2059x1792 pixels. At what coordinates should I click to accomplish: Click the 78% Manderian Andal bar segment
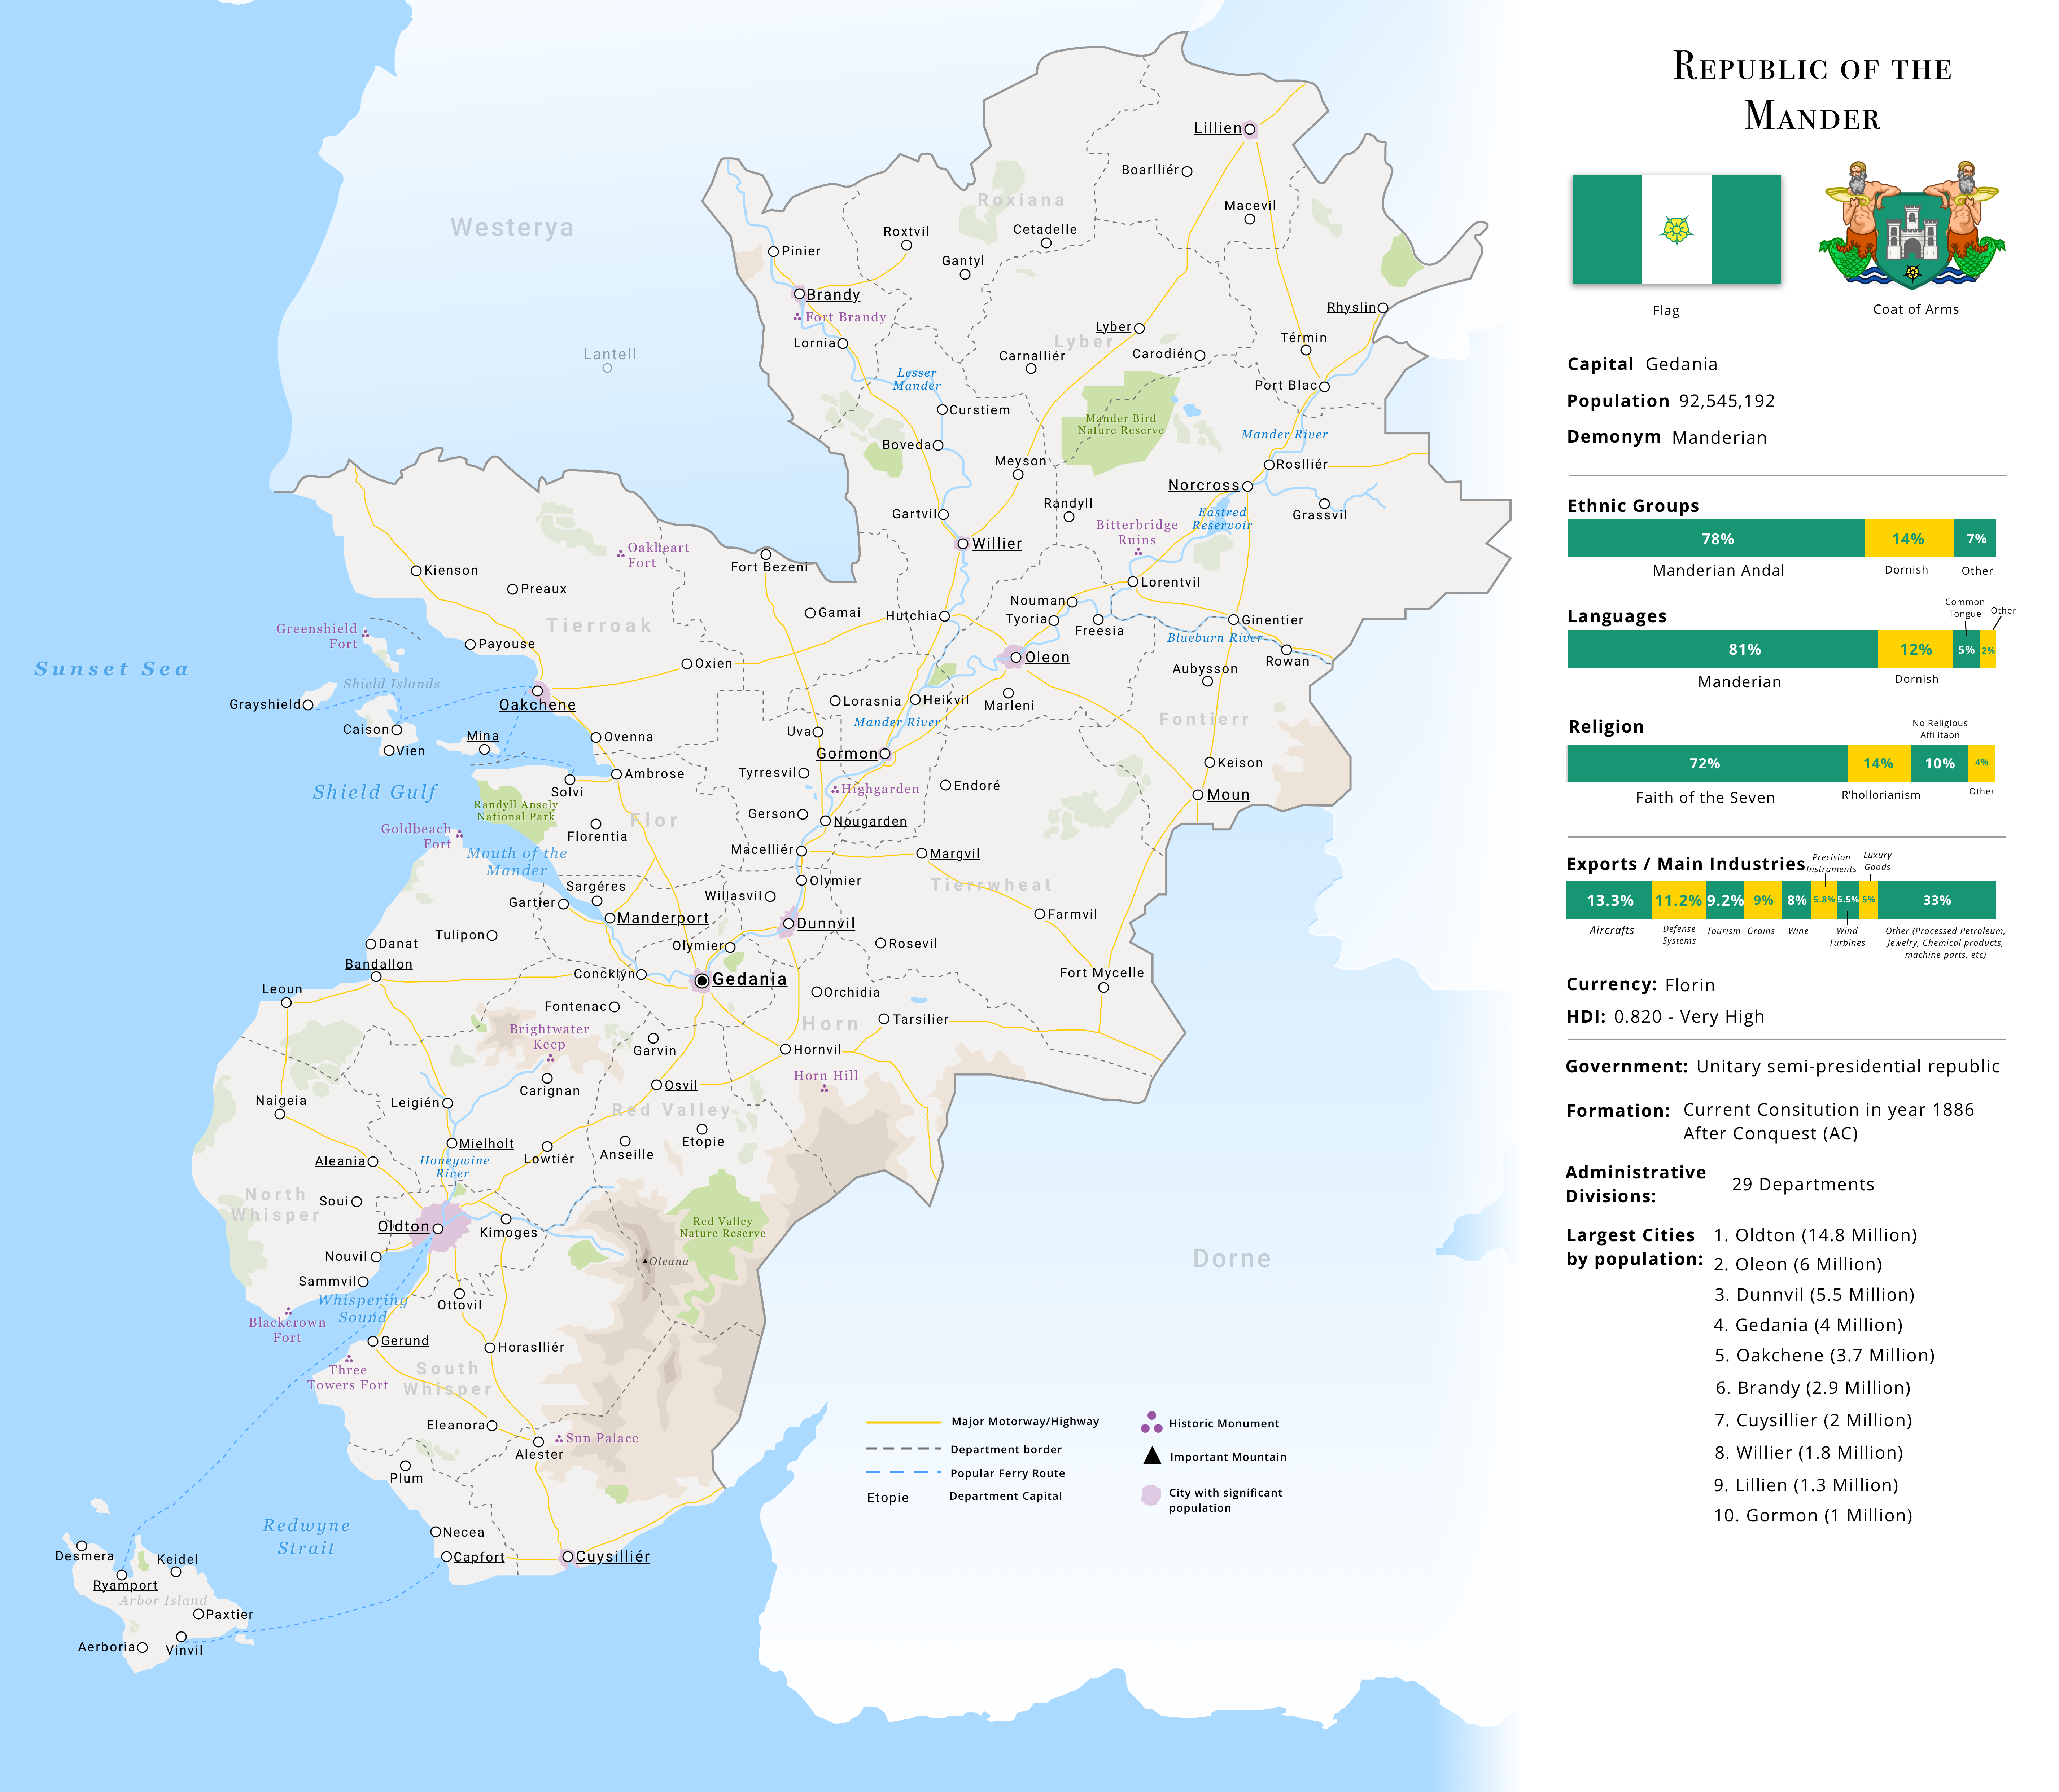tap(1716, 539)
